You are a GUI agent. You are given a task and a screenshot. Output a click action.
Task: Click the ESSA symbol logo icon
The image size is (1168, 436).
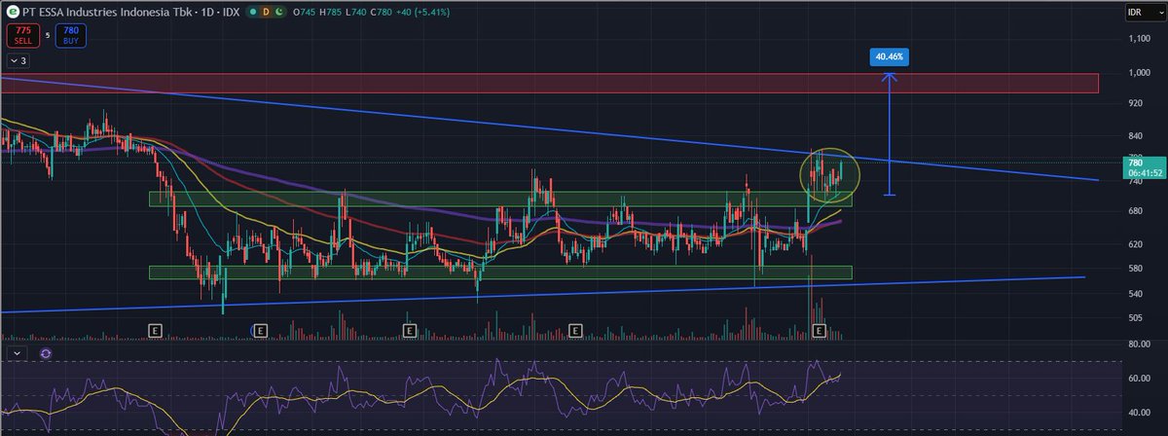click(x=12, y=11)
